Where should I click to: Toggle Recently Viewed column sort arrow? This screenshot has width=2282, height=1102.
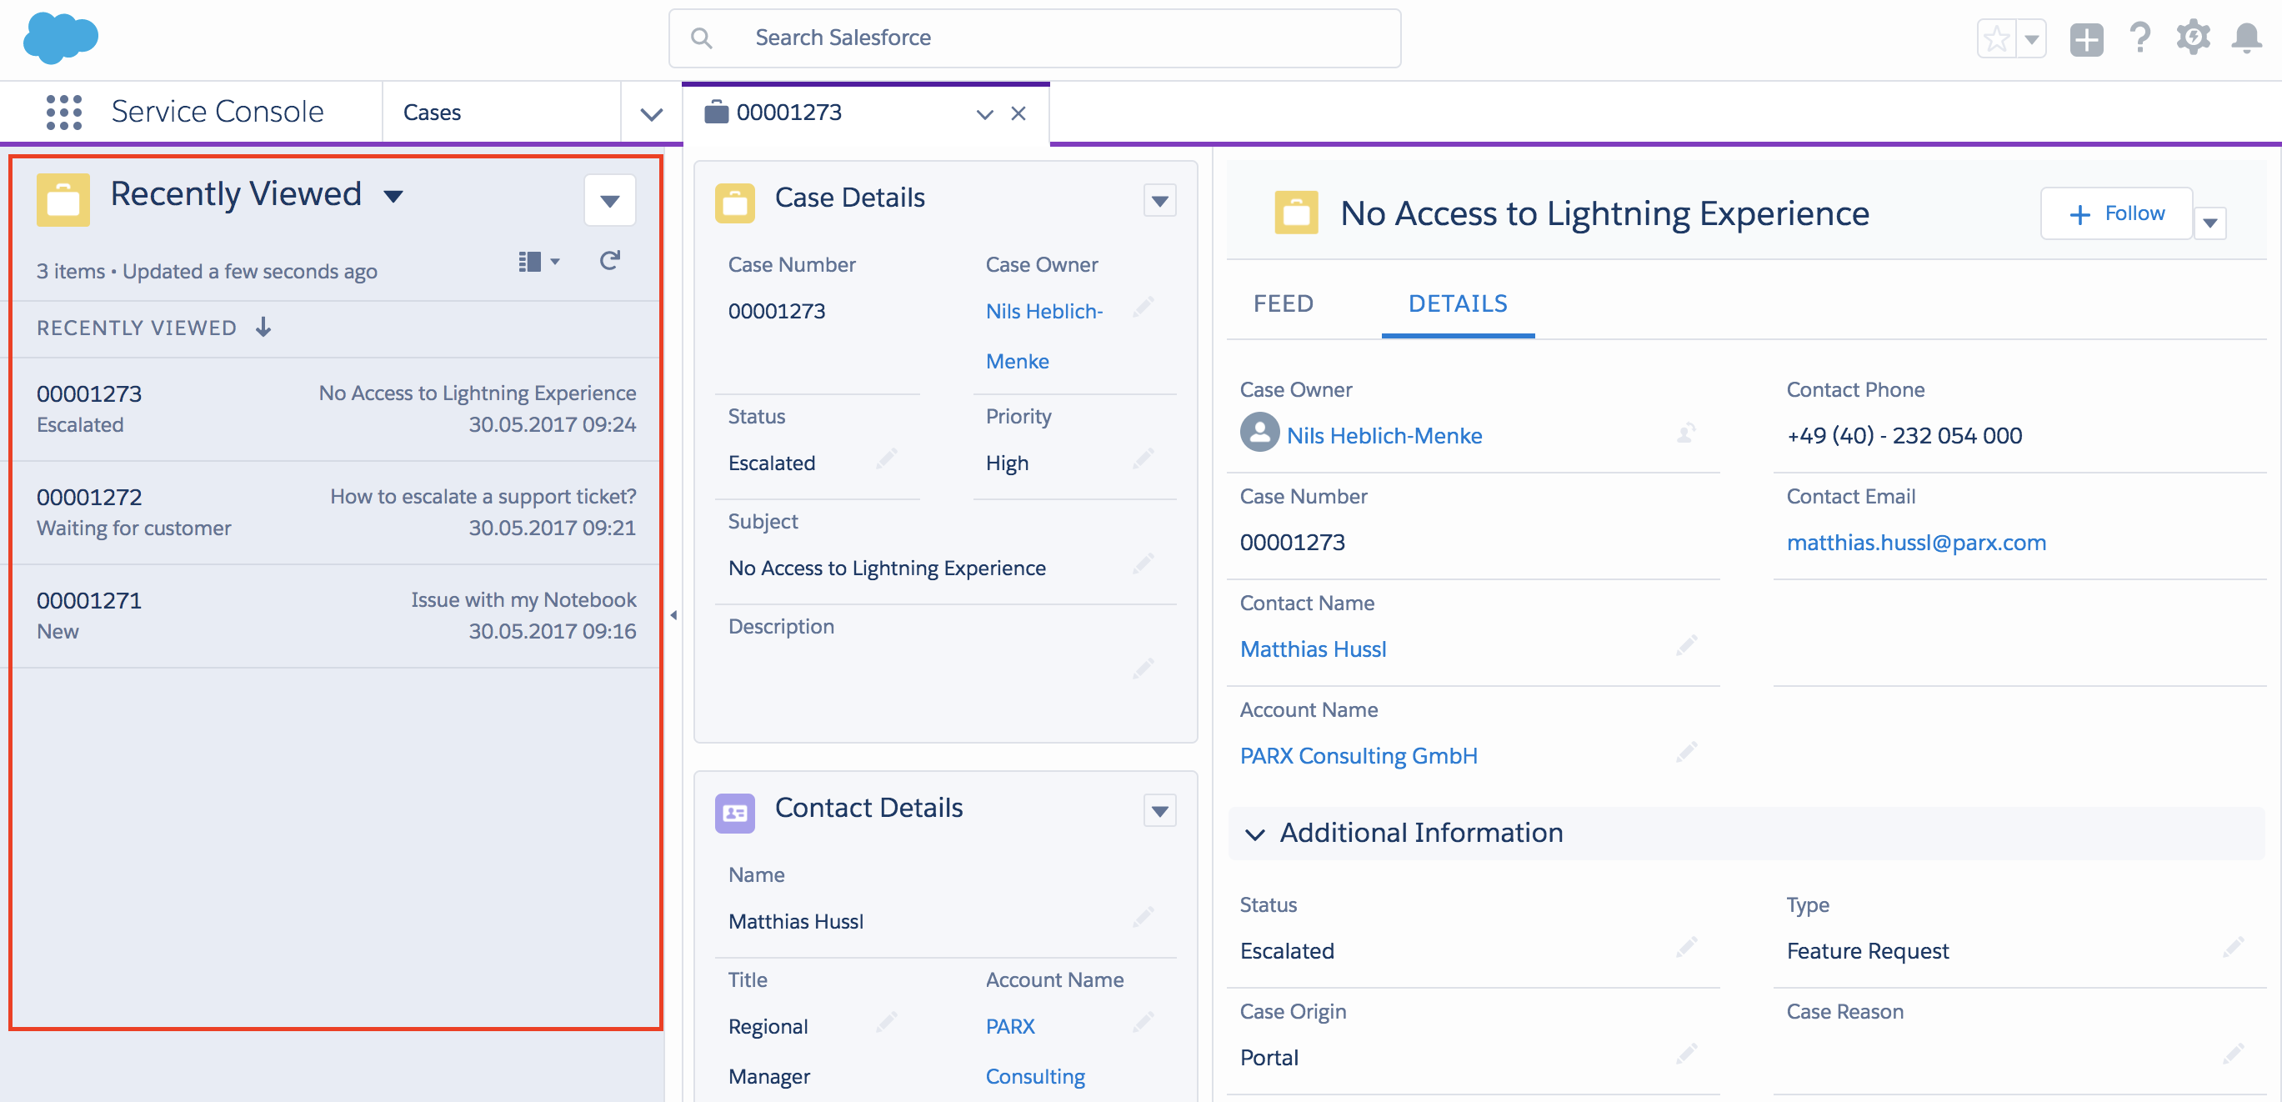click(x=263, y=328)
